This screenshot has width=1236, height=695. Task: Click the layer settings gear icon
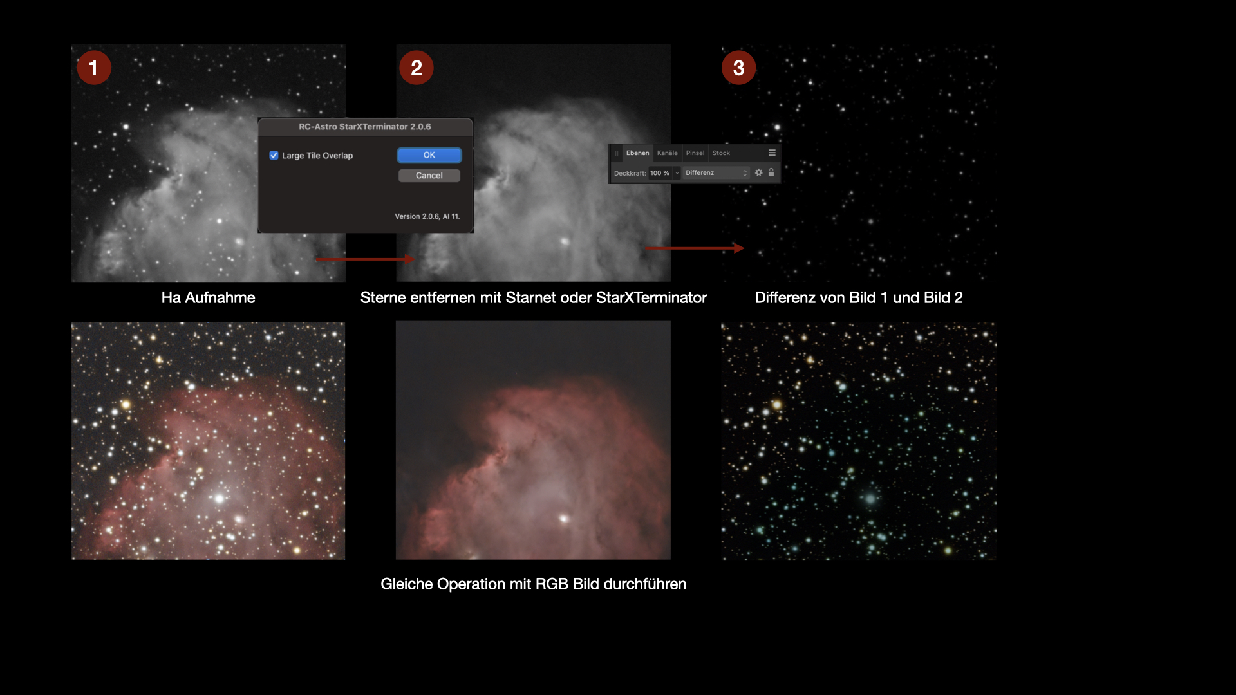(759, 172)
